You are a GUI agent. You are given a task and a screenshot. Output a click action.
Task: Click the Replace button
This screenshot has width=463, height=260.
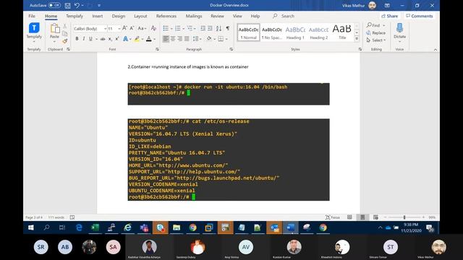[x=376, y=32]
